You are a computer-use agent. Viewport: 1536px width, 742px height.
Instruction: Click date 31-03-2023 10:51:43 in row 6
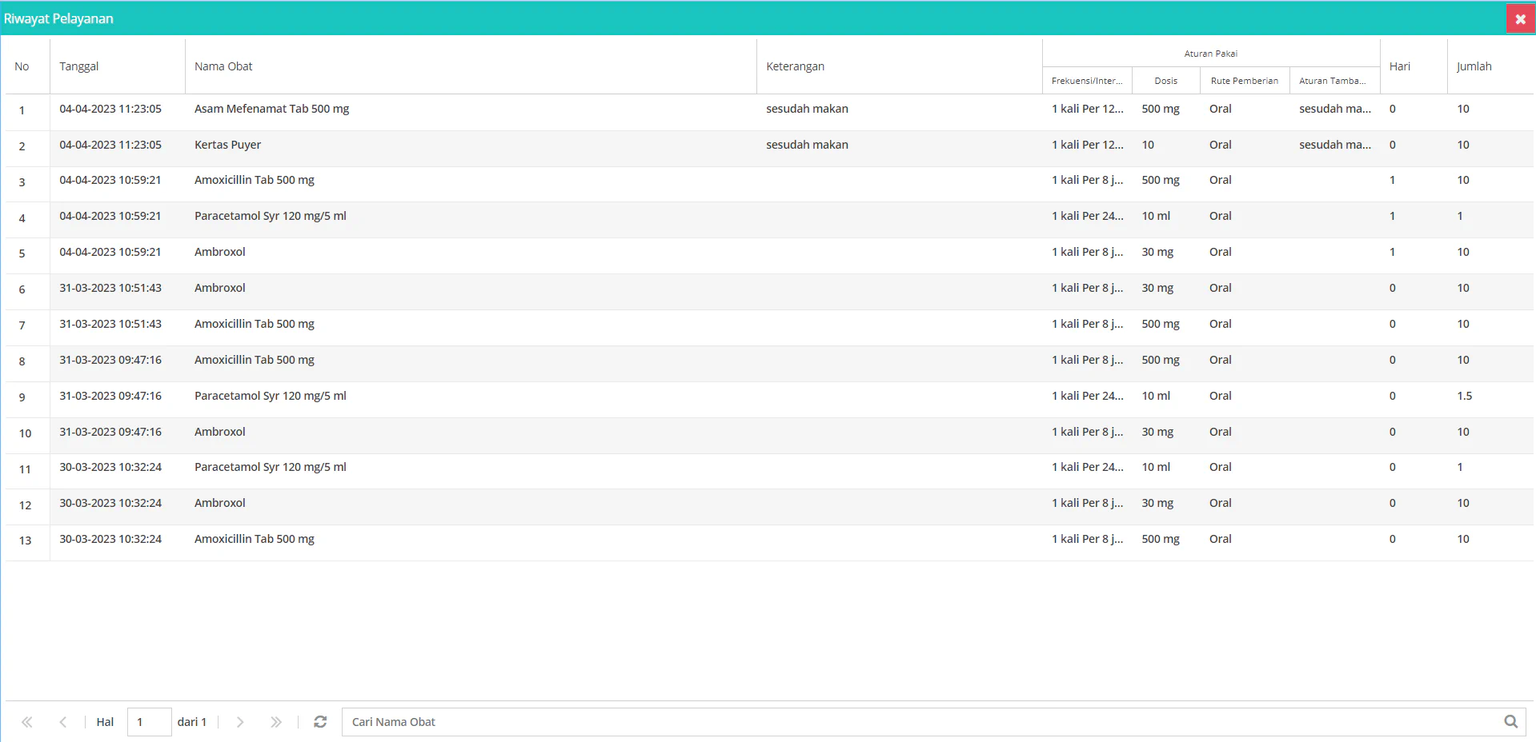coord(110,288)
